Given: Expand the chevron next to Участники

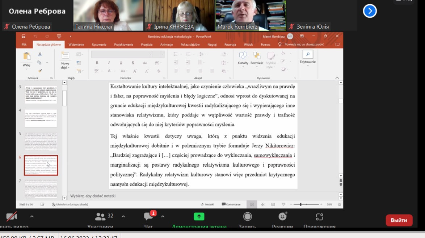Looking at the screenshot, I should pyautogui.click(x=123, y=217).
